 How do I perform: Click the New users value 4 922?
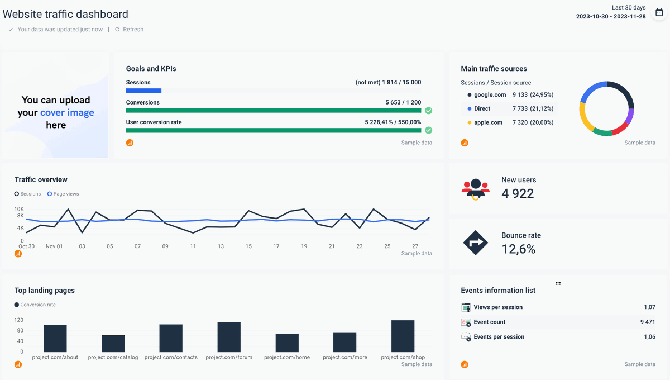tap(518, 193)
